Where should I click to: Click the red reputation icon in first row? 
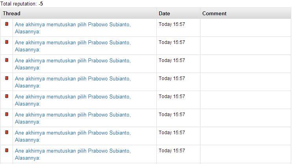pyautogui.click(x=7, y=24)
